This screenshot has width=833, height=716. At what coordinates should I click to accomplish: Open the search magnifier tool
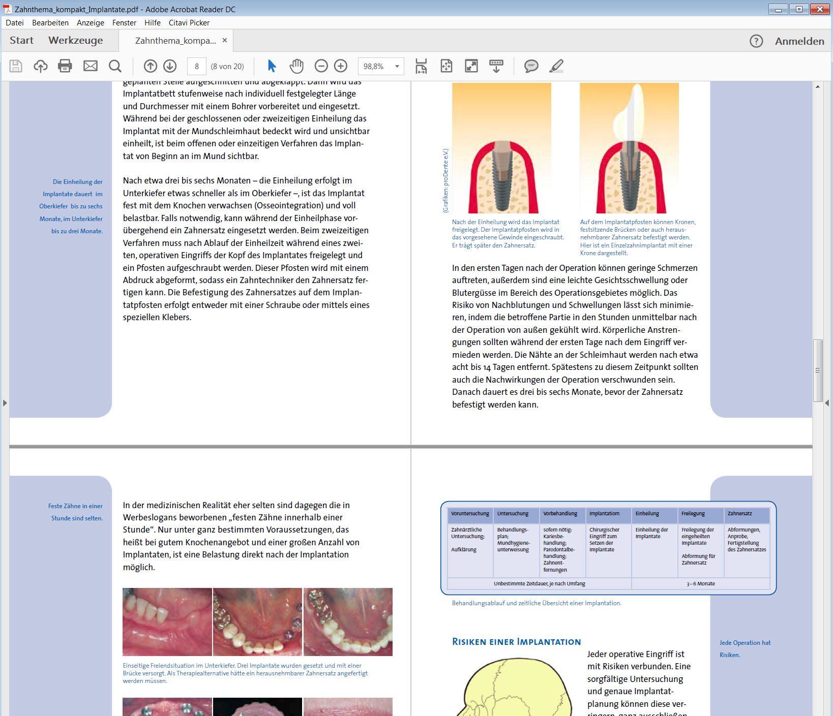[x=115, y=66]
